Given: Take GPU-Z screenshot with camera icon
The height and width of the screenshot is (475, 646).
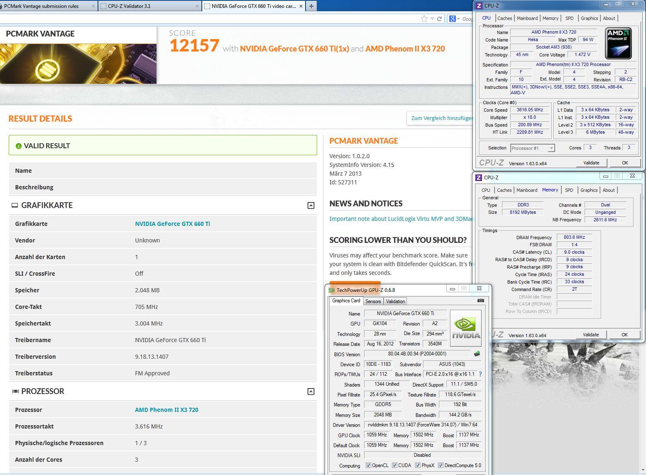Looking at the screenshot, I should 480,301.
